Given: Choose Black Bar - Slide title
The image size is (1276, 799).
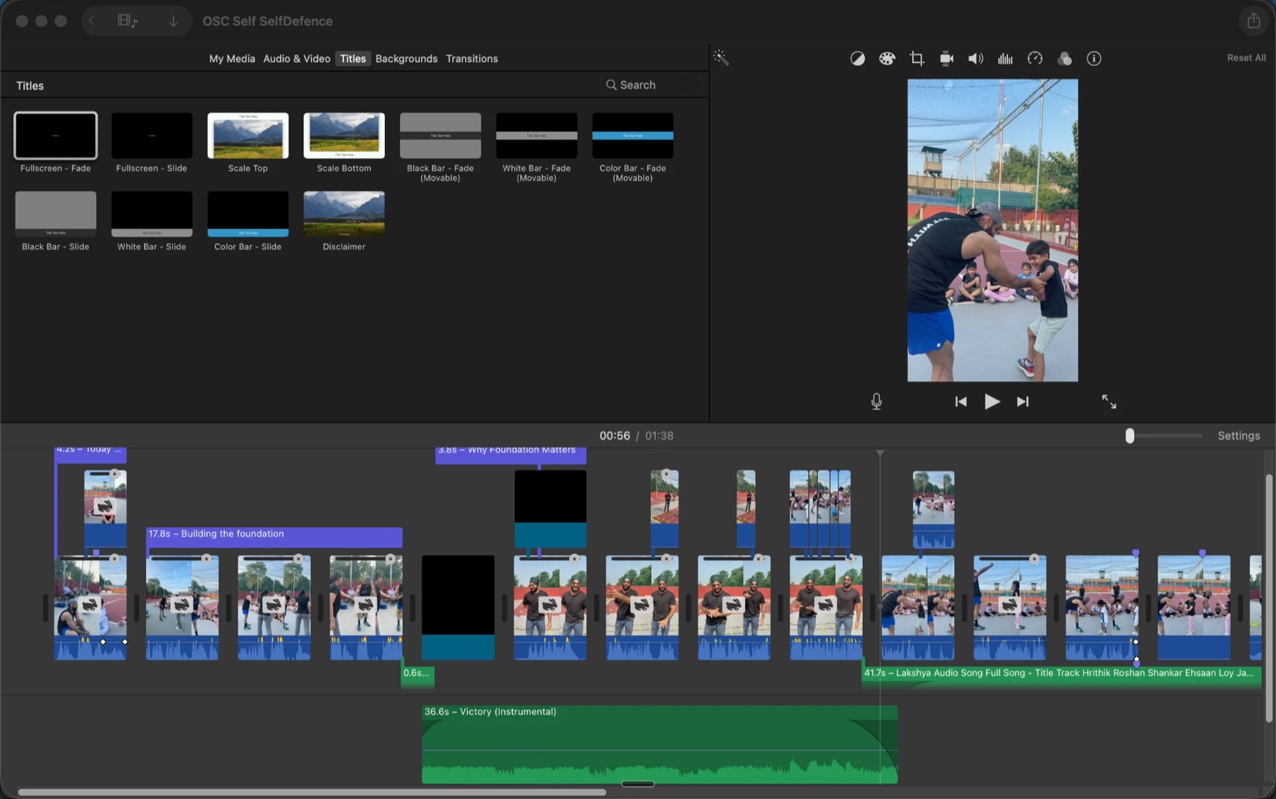Looking at the screenshot, I should click(x=55, y=221).
